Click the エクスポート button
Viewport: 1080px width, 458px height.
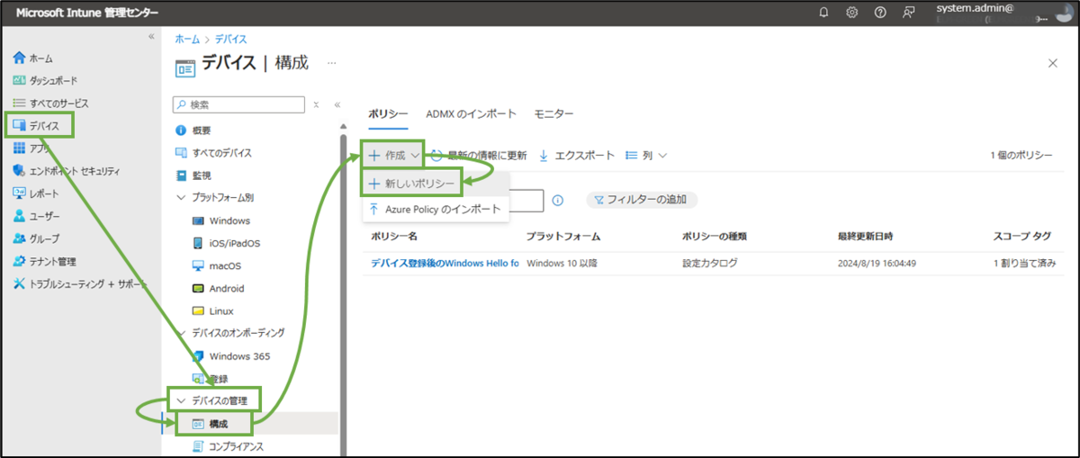coord(577,155)
